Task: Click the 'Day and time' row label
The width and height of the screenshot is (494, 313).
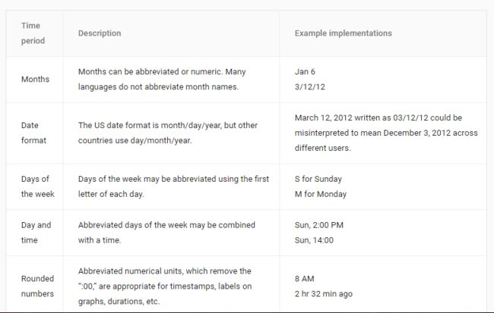Action: point(36,233)
